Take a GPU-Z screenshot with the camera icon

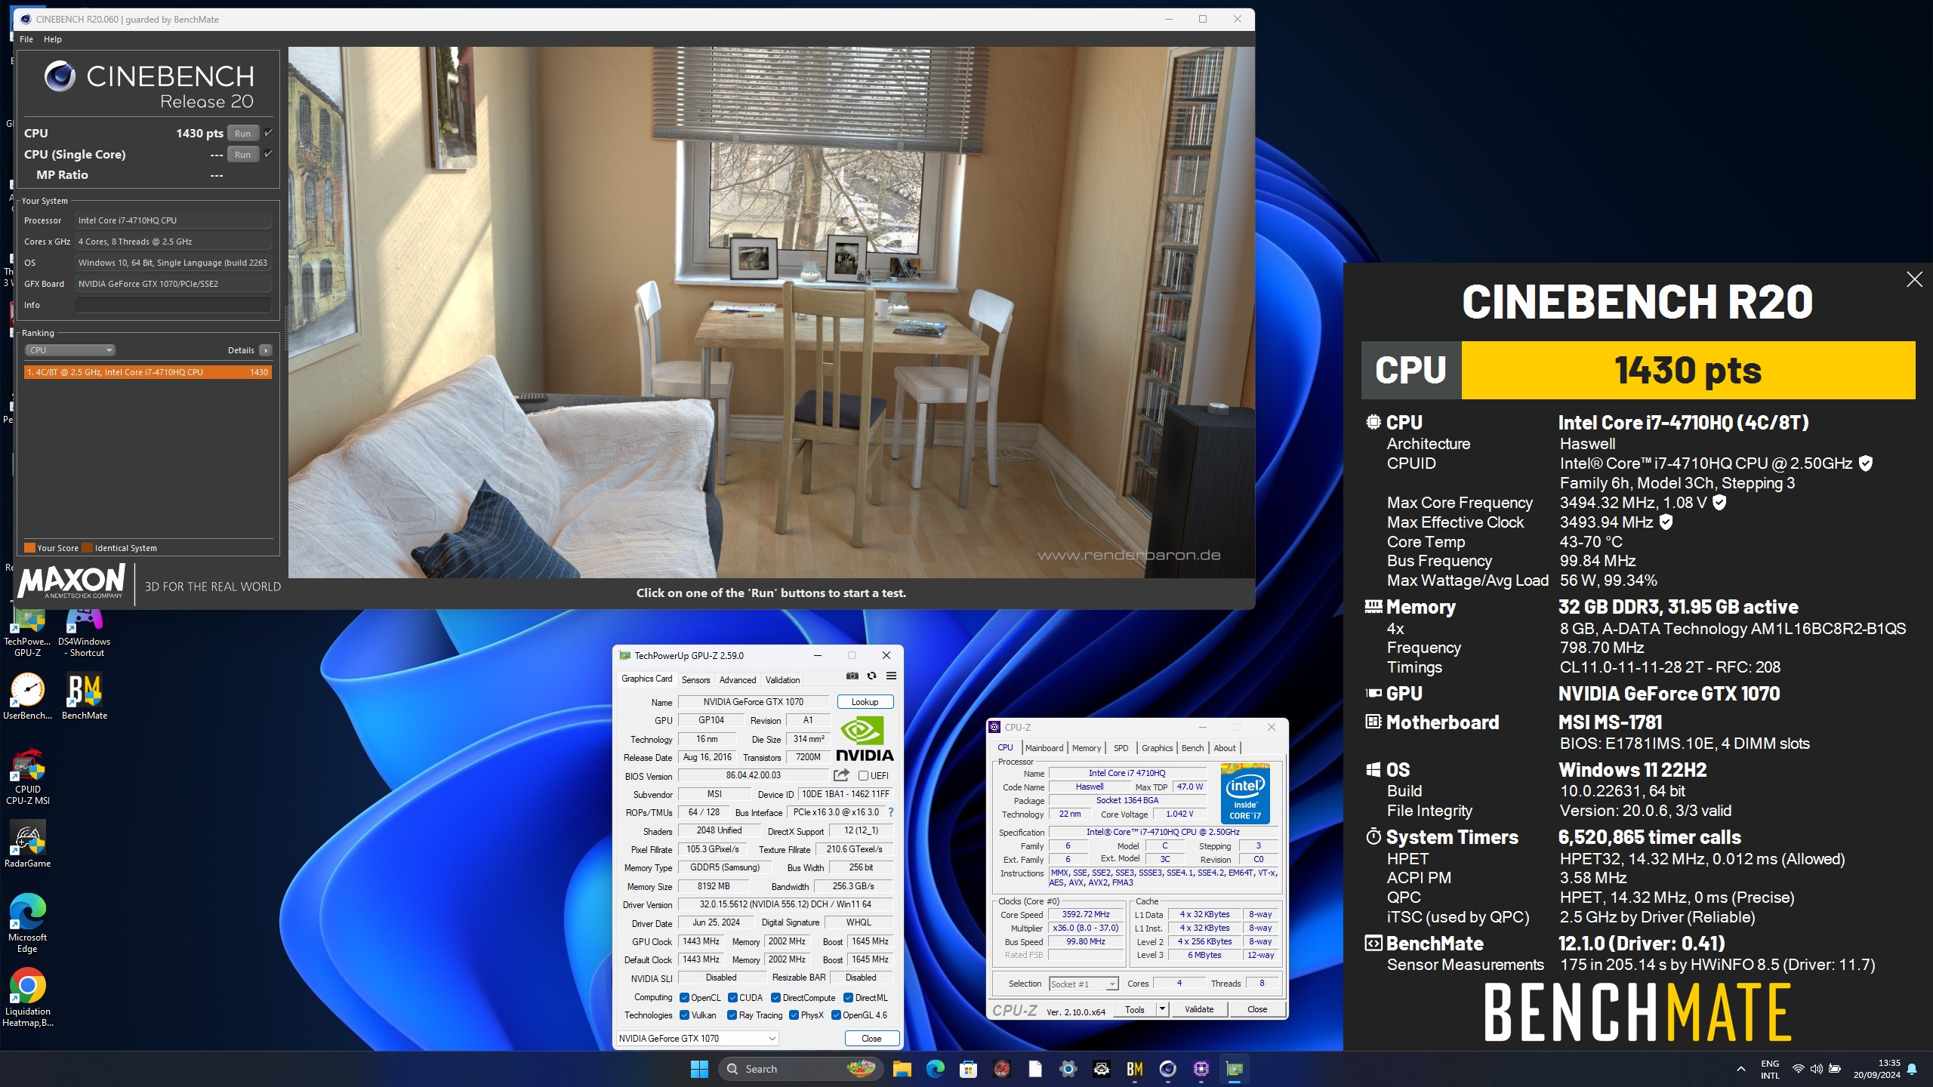(852, 676)
